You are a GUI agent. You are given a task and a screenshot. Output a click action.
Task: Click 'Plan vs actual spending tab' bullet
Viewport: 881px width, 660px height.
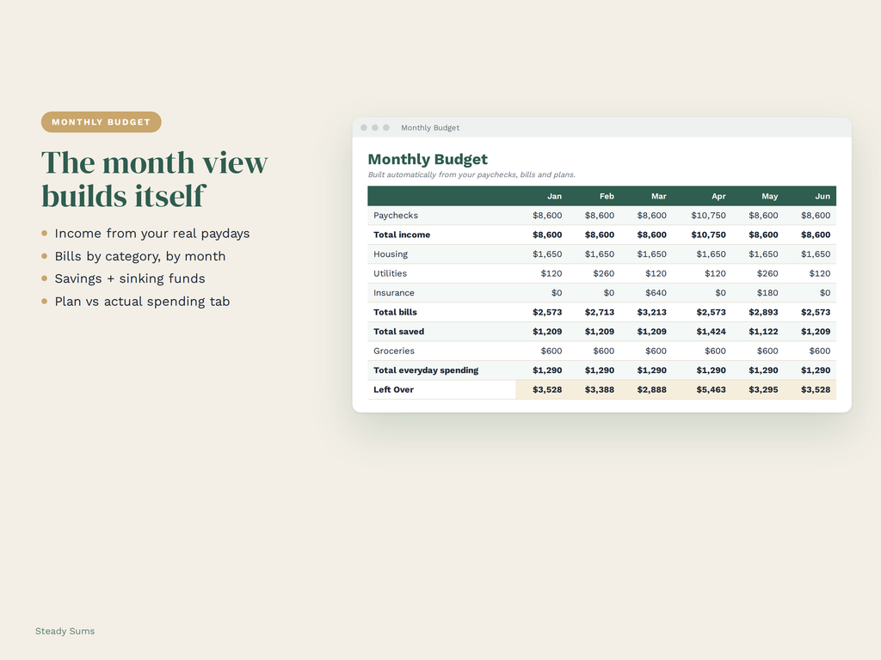pyautogui.click(x=142, y=302)
